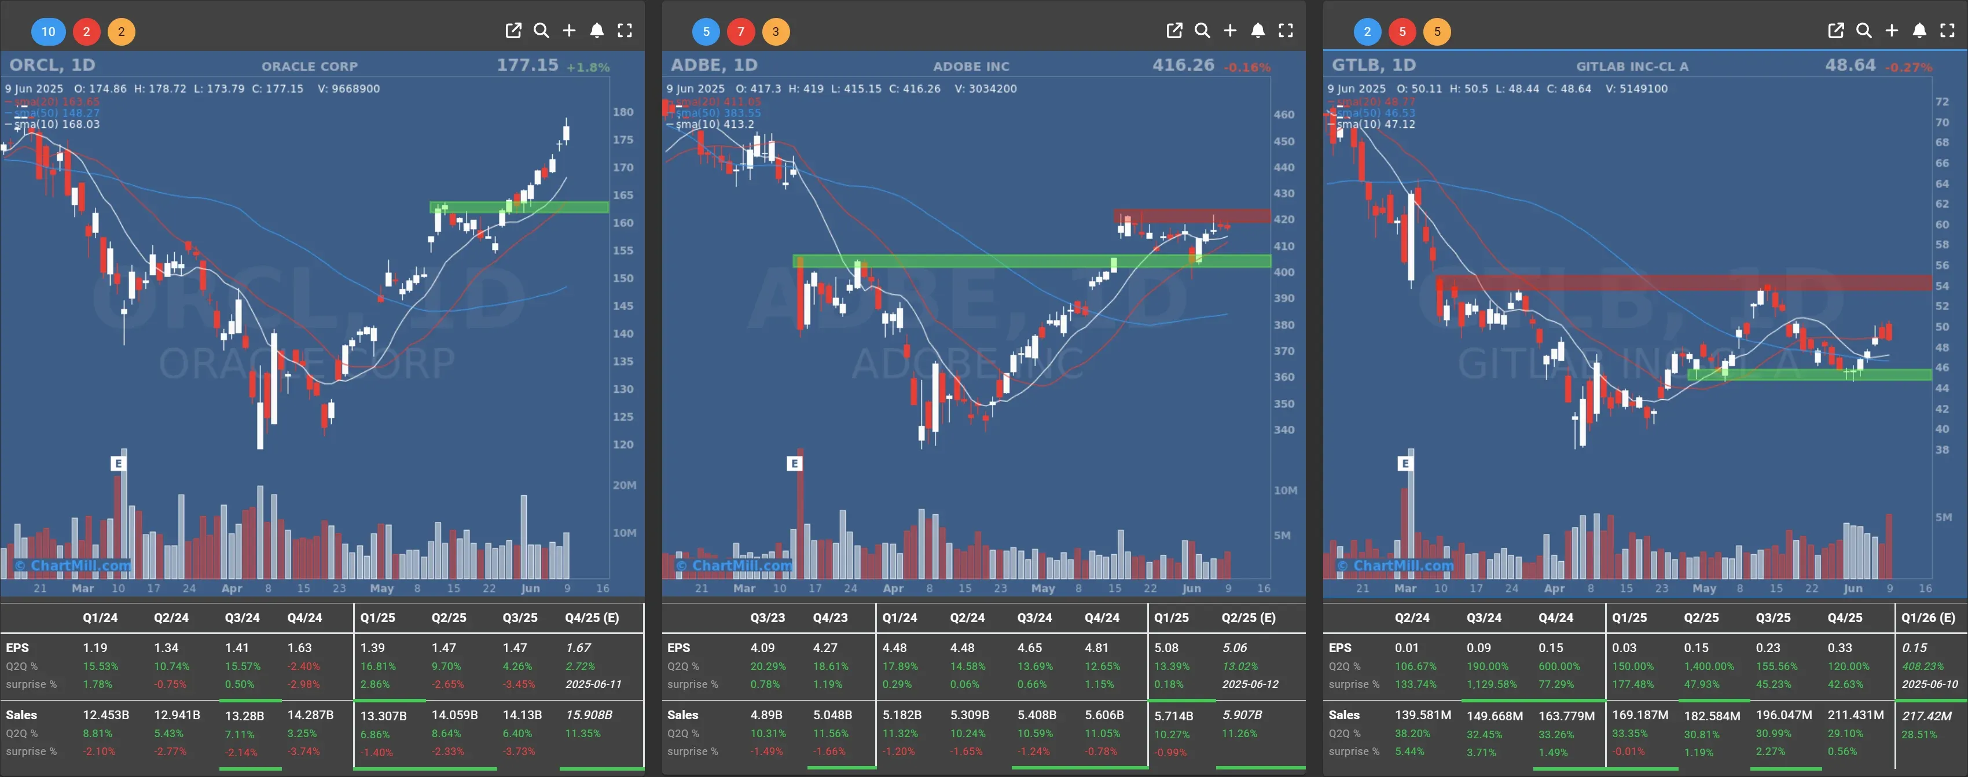Click the blue 2 rating badge for GTLB
The width and height of the screenshot is (1968, 777).
[x=1368, y=31]
